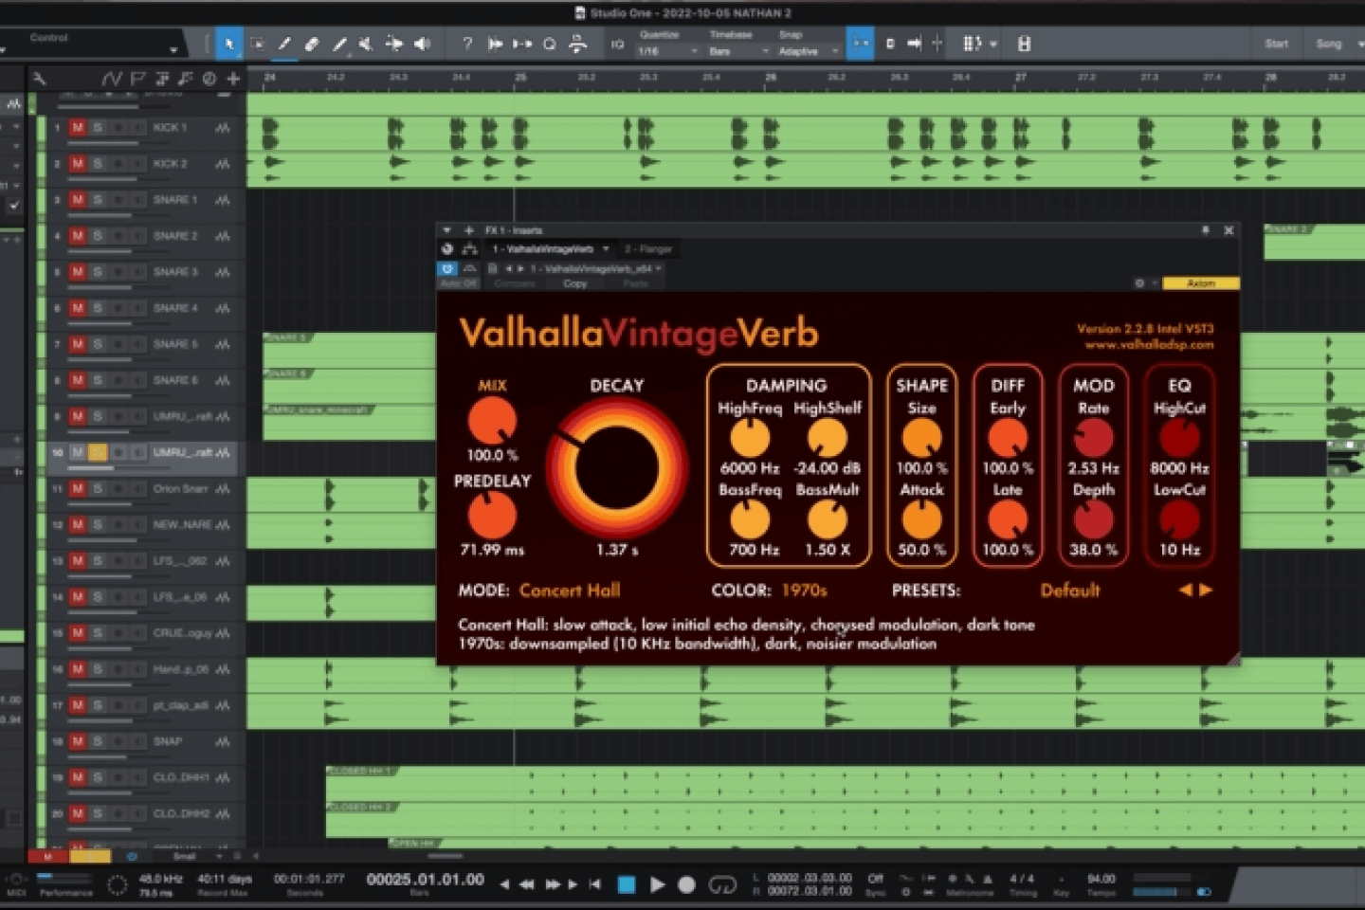
Task: Select the Range tool in the toolbar
Action: pos(257,44)
